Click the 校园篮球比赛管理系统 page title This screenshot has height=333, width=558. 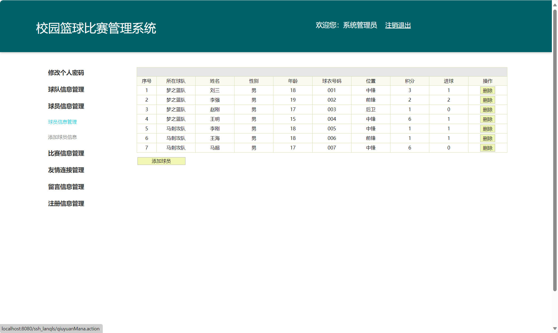(96, 27)
